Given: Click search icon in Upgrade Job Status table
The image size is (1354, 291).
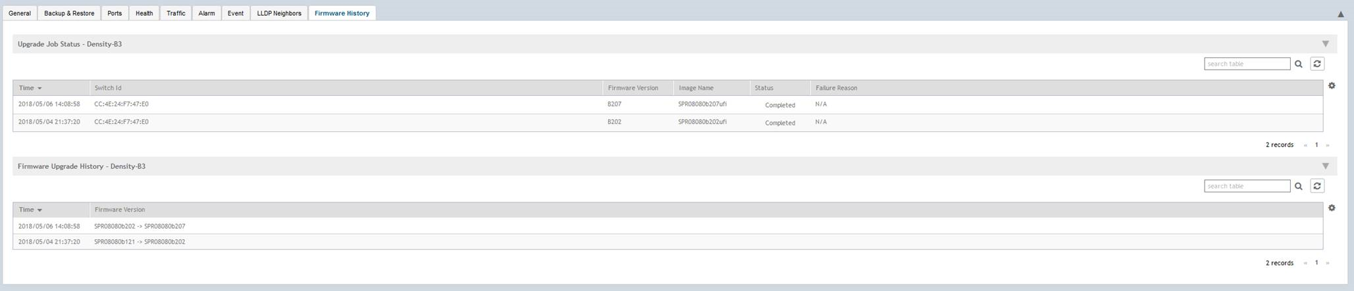Looking at the screenshot, I should click(1298, 64).
